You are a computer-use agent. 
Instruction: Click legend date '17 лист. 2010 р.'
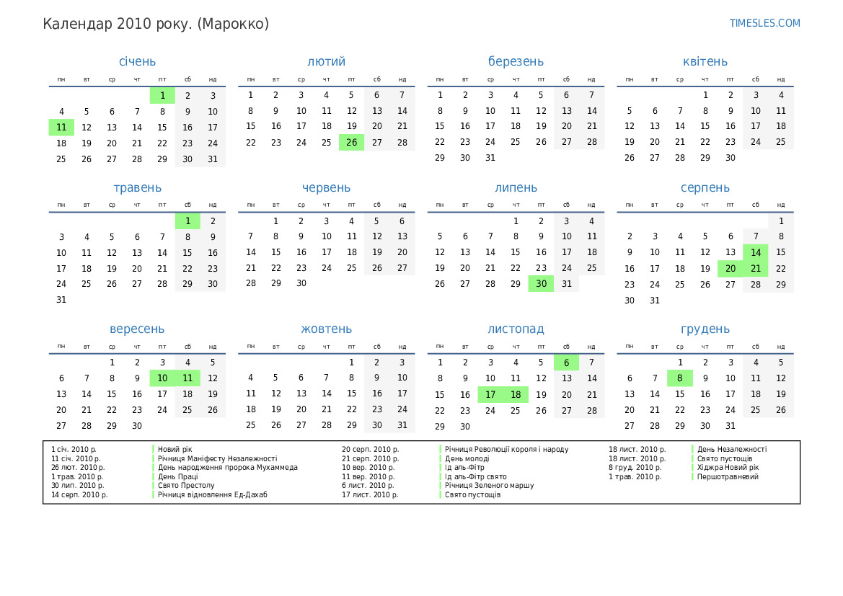370,494
